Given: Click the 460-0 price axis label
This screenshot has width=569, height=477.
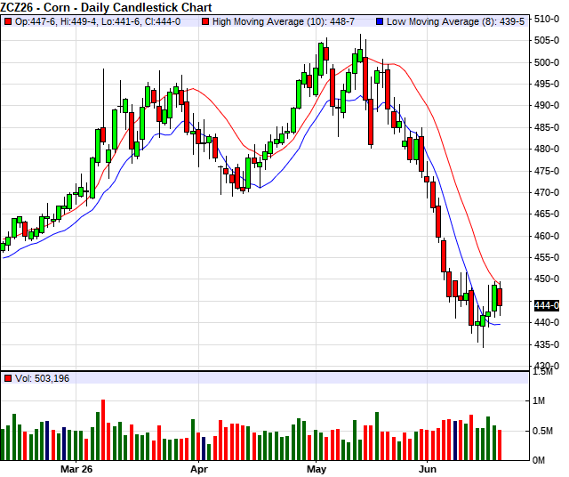Looking at the screenshot, I should tap(546, 236).
